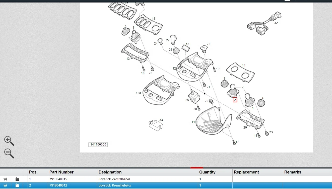Viewport: 332px width, 189px height.
Task: Add Joystick Zentralhebel to cart
Action: tap(5, 179)
